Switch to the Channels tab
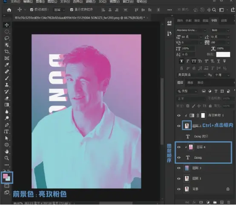Viewport: 236px width, 205px height. (x=190, y=83)
